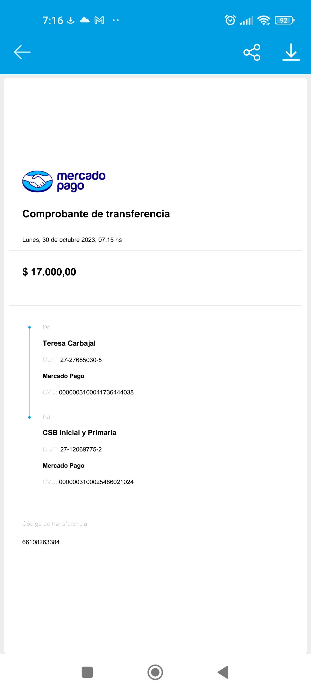311x691 pixels.
Task: Tap sender name Teresa Carbajal
Action: pos(69,343)
